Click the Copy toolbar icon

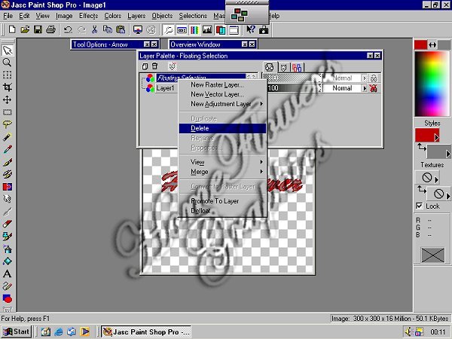pyautogui.click(x=108, y=29)
